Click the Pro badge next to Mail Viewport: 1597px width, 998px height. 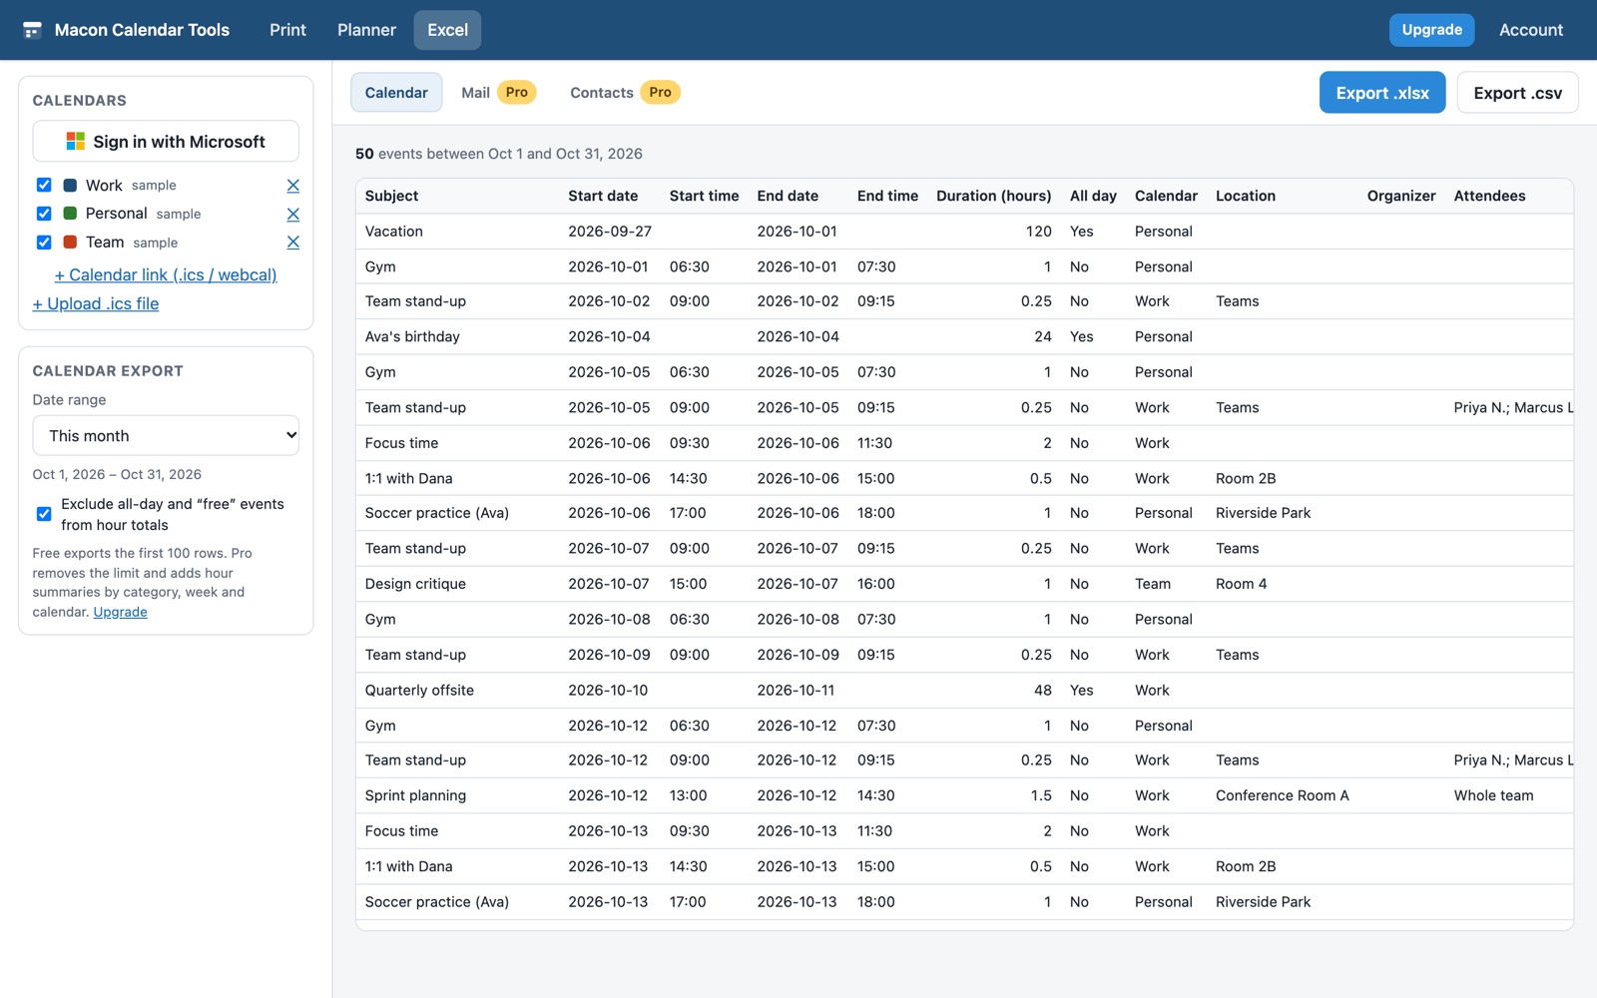[x=516, y=92]
